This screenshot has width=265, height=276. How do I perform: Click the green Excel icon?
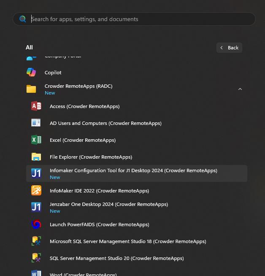tap(36, 140)
